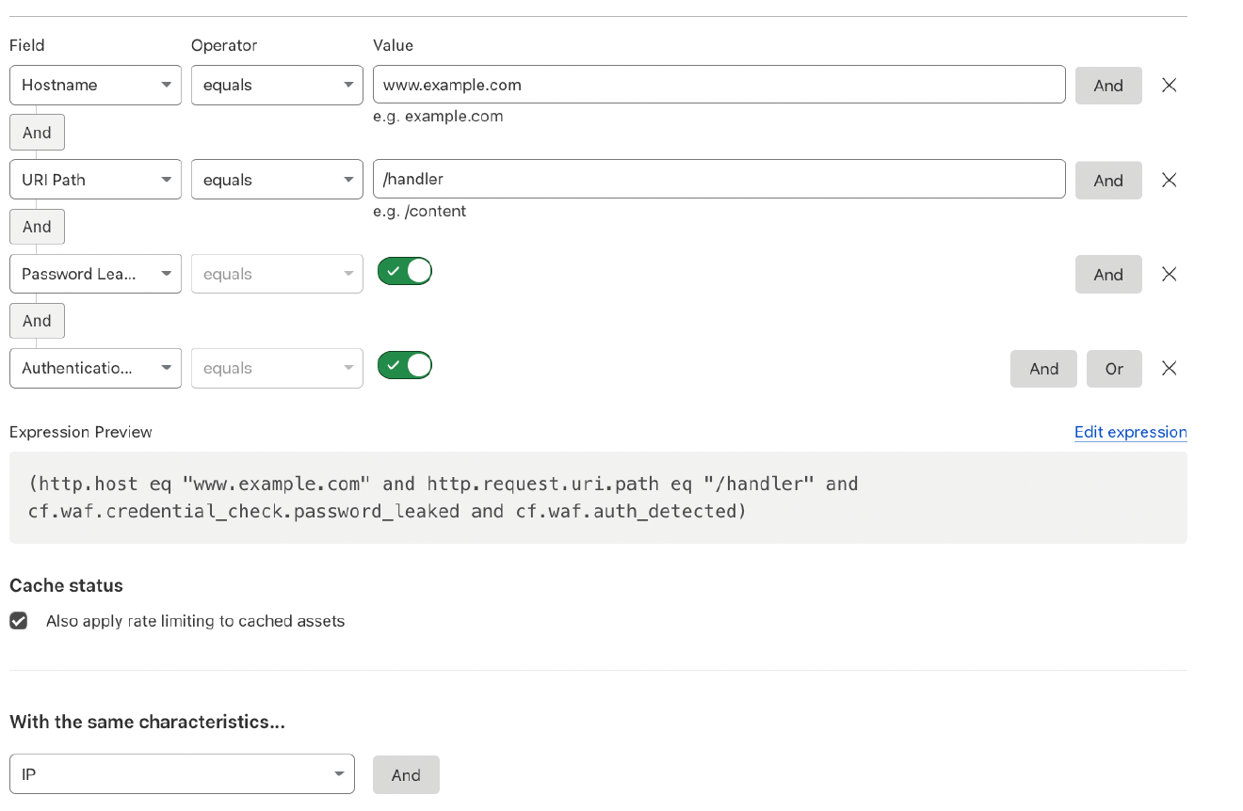The height and width of the screenshot is (811, 1243).
Task: Delete the Password Leaked condition row
Action: click(1169, 274)
